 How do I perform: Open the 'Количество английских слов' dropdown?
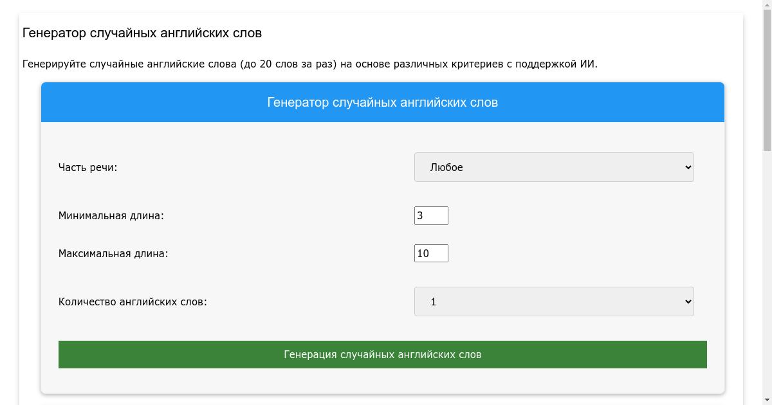[x=553, y=301]
